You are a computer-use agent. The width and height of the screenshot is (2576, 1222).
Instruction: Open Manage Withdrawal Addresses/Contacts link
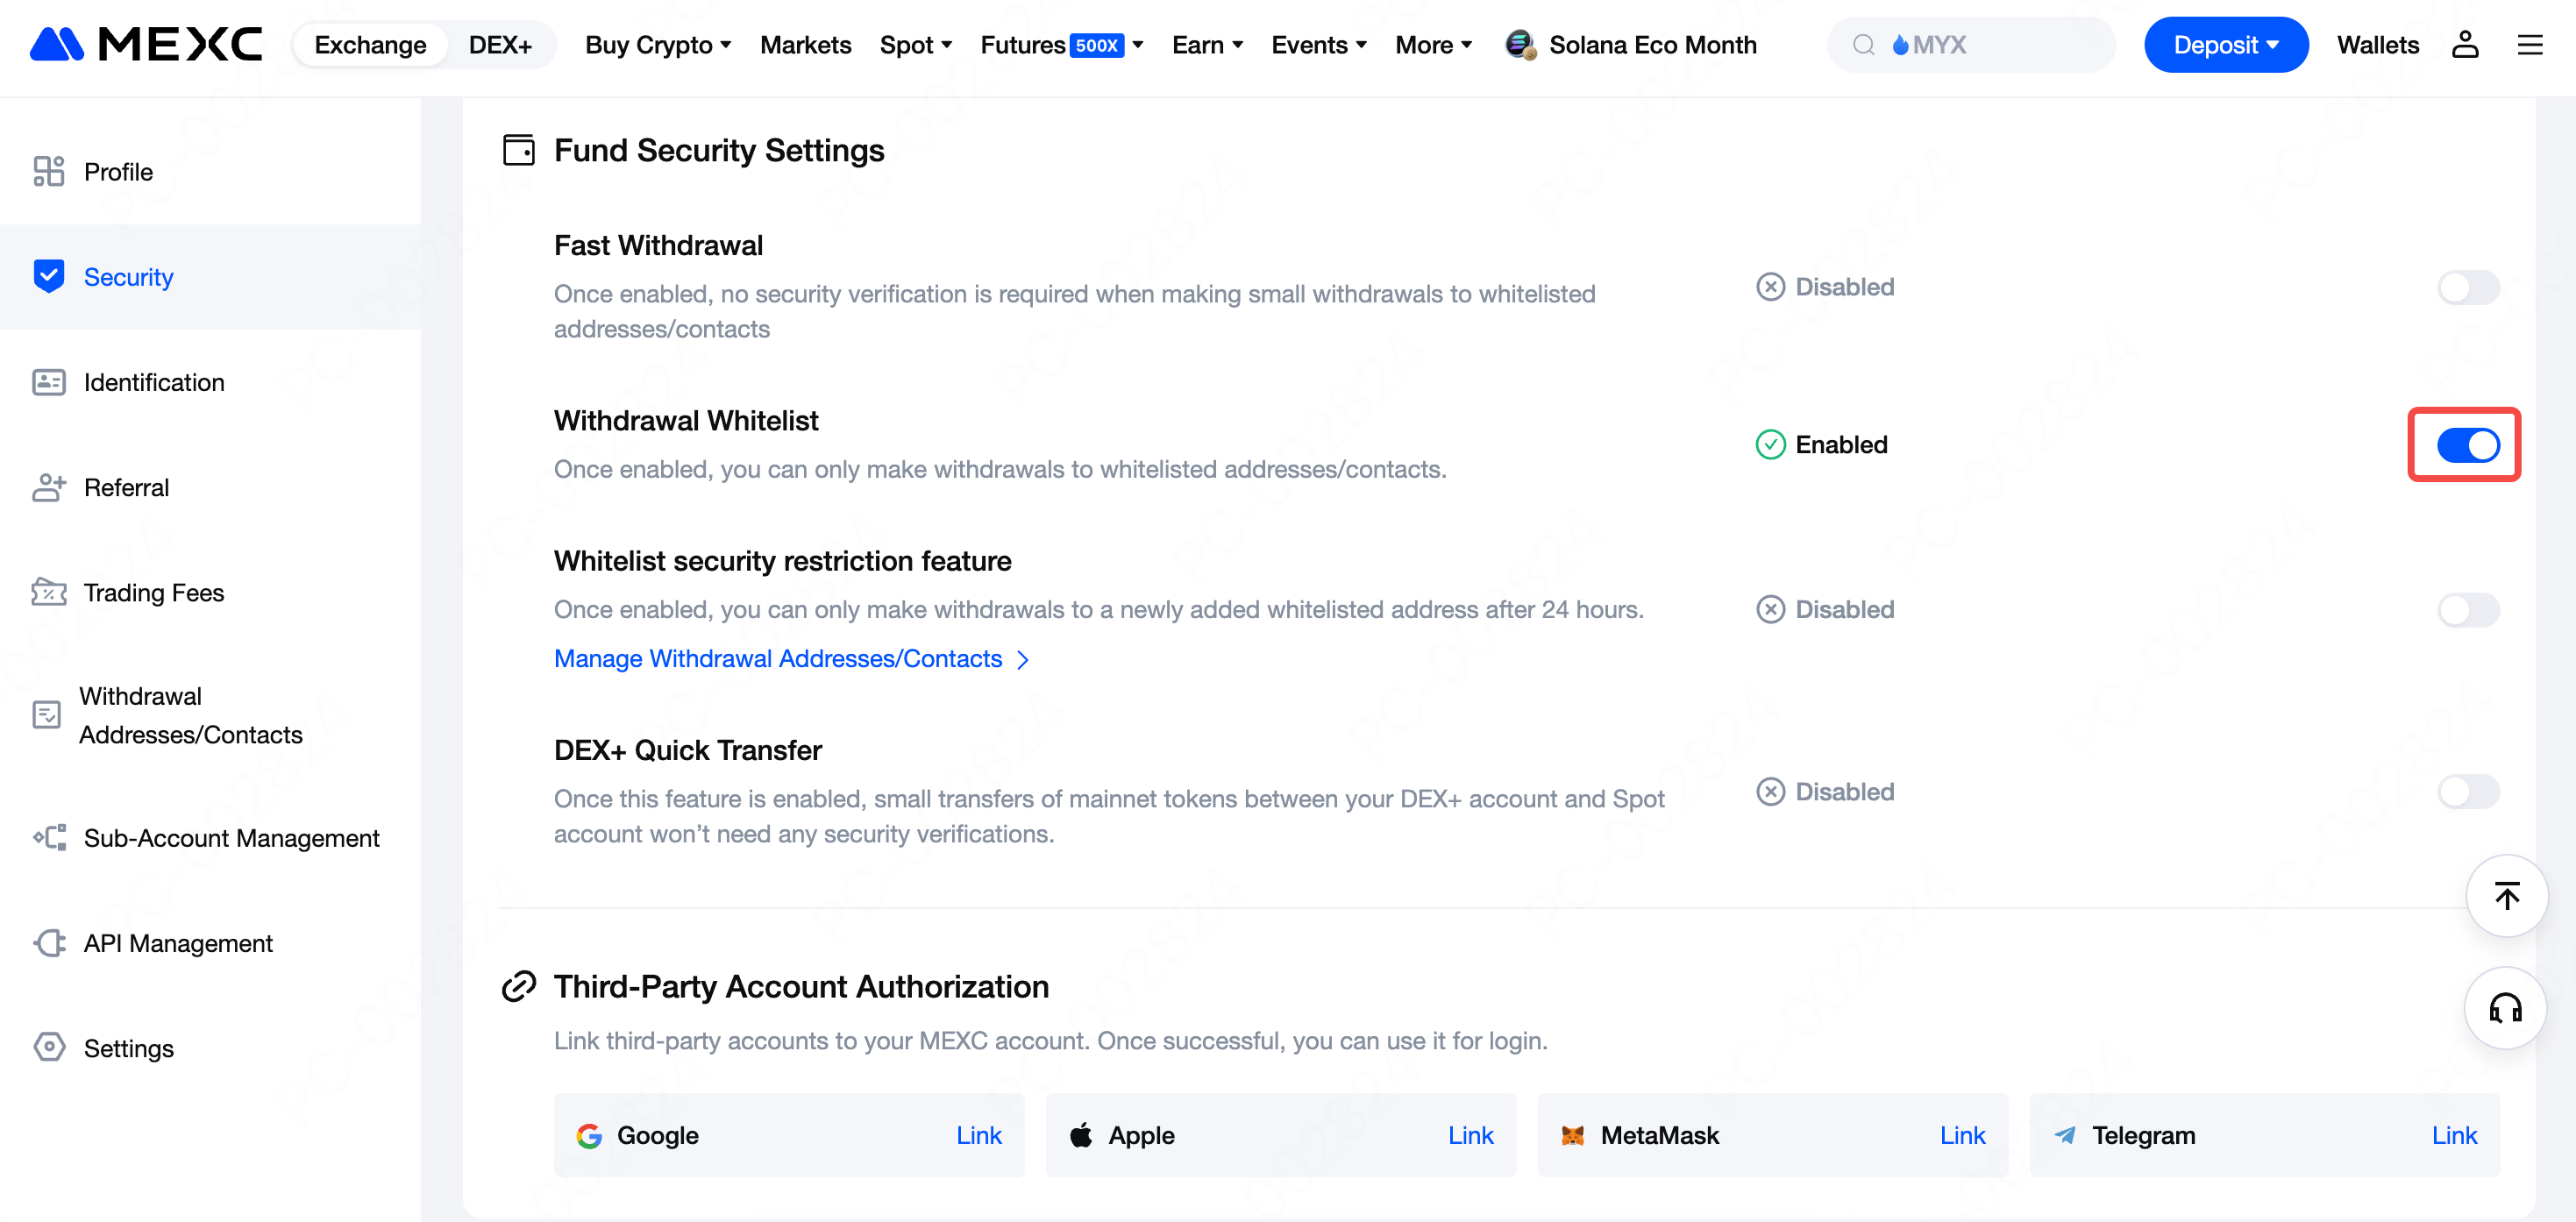click(790, 659)
